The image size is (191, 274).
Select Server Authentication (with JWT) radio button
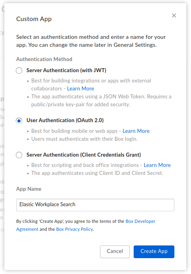tap(19, 71)
